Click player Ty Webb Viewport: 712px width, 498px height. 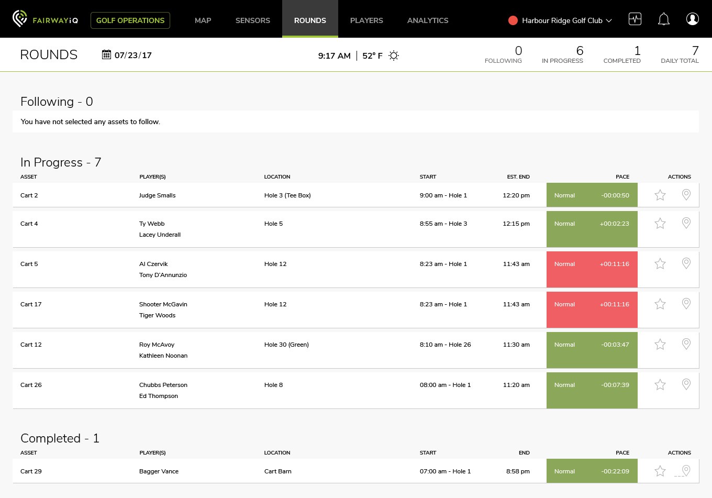(x=152, y=224)
